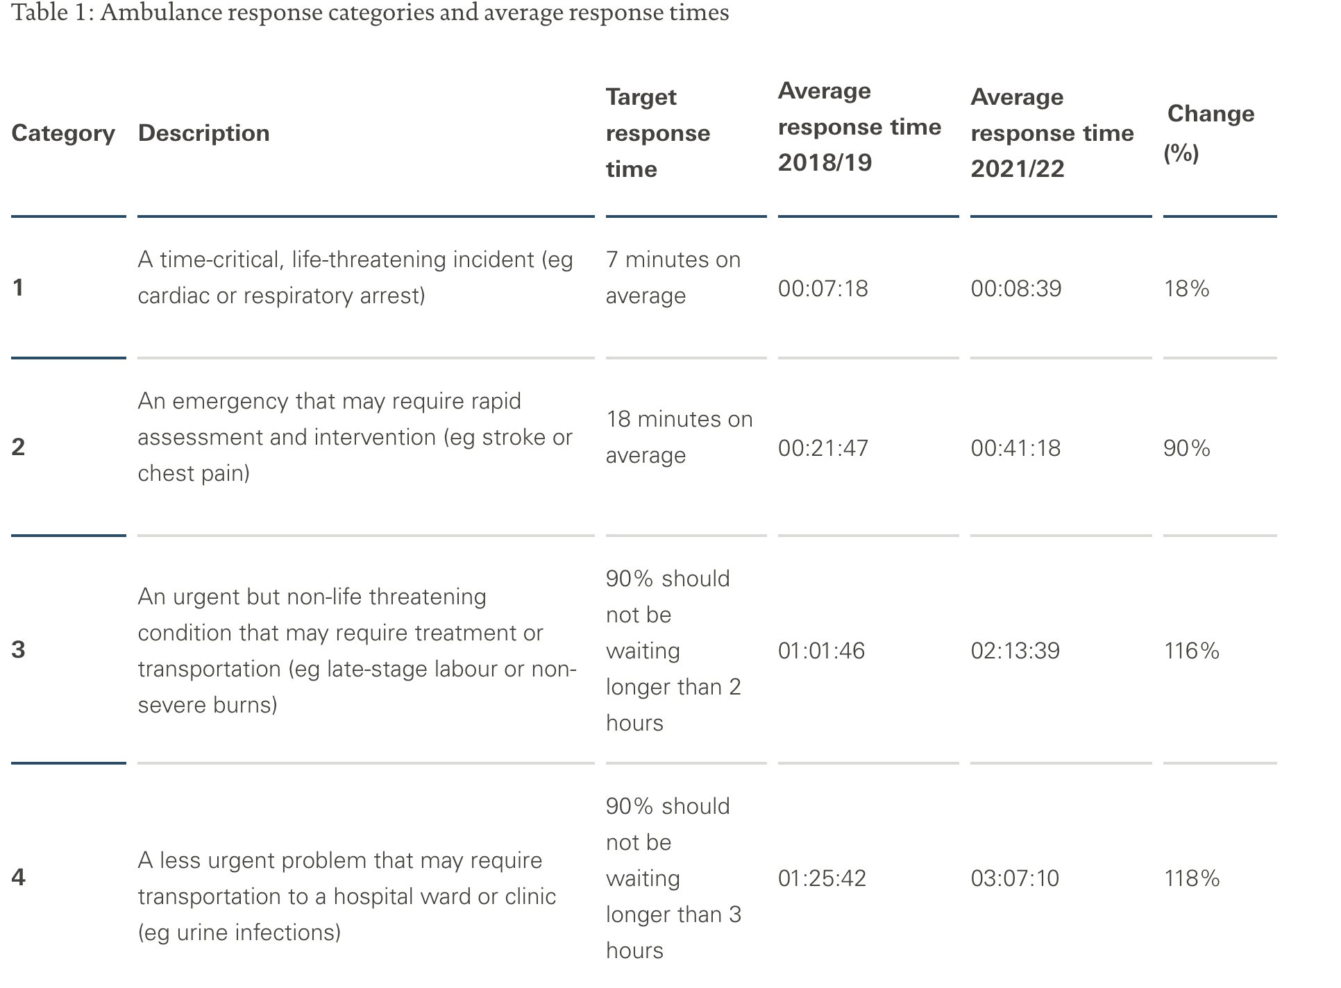This screenshot has width=1341, height=988.
Task: Click the 118% change value
Action: (1191, 878)
